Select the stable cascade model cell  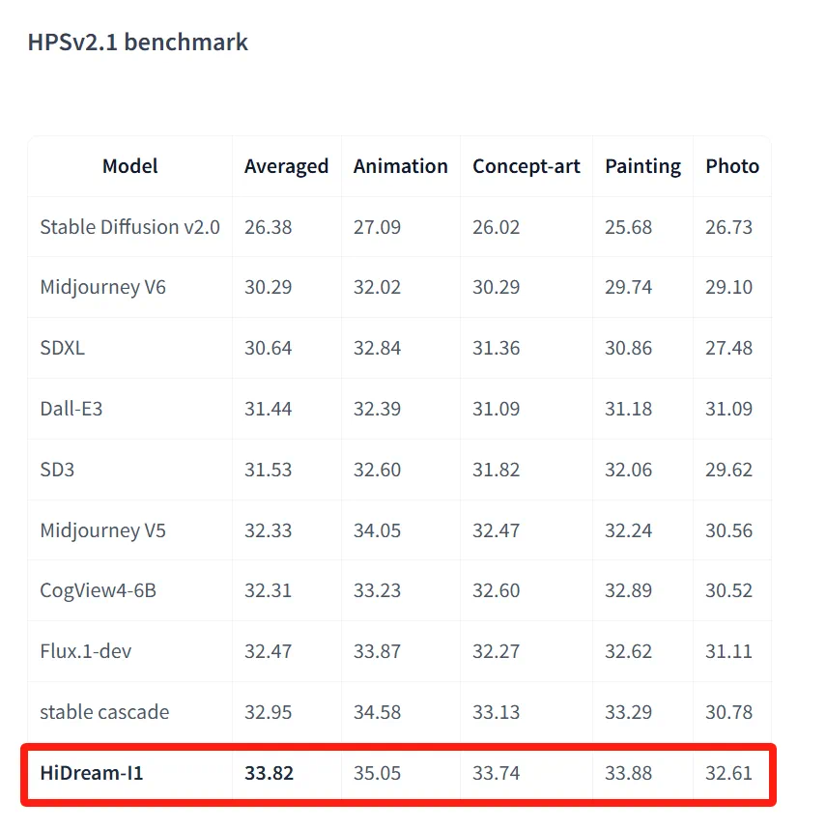pos(104,712)
